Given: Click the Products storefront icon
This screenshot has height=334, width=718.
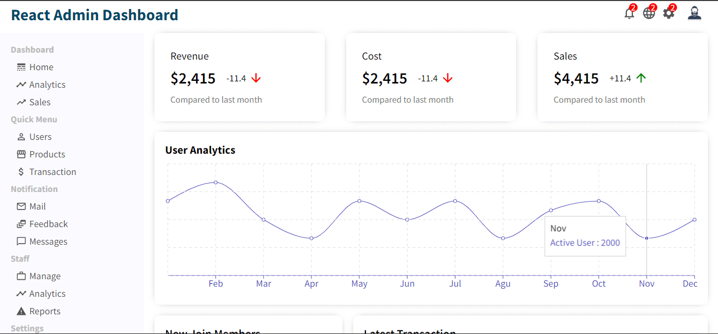Looking at the screenshot, I should pyautogui.click(x=21, y=154).
